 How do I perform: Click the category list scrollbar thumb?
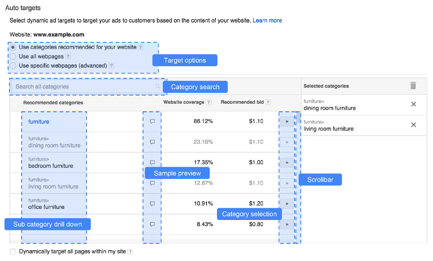pos(298,118)
